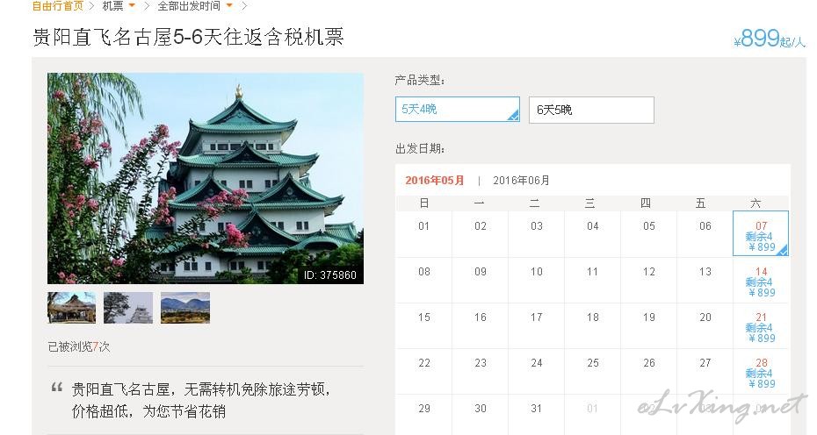Click the 六 Saturday column header
Viewport: 817px width, 435px height.
[756, 203]
